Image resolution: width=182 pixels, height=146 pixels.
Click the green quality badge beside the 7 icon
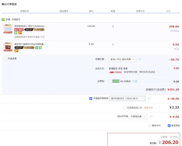pyautogui.click(x=40, y=48)
